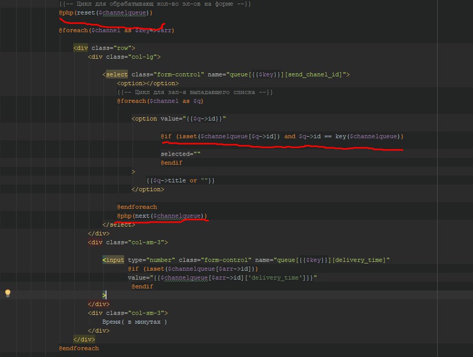Click the last '@endforeach' directive

point(78,348)
